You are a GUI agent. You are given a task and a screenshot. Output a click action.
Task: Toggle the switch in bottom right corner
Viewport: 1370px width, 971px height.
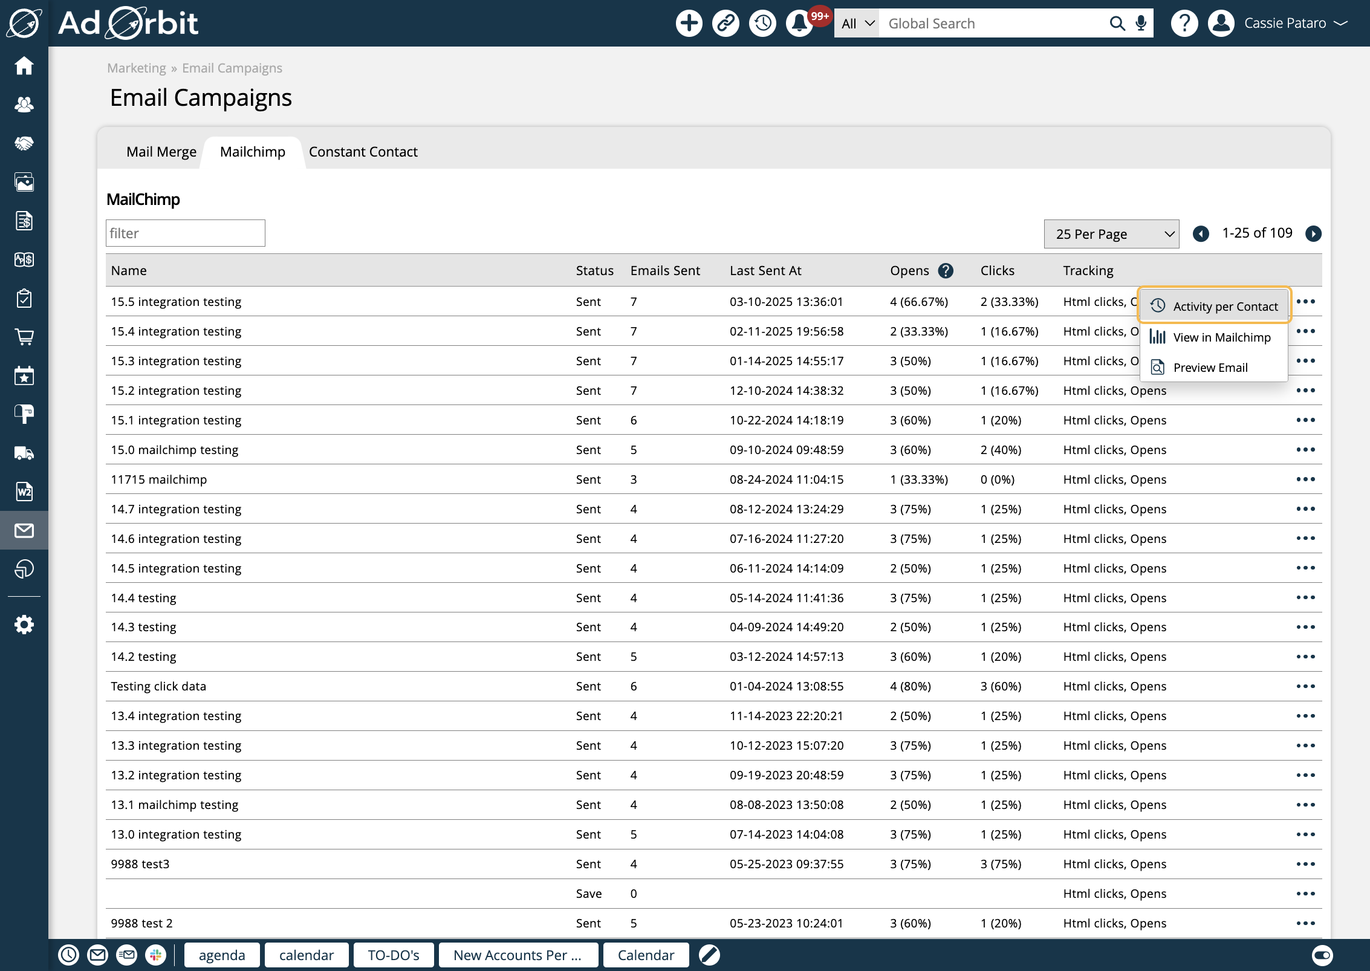pos(1322,955)
